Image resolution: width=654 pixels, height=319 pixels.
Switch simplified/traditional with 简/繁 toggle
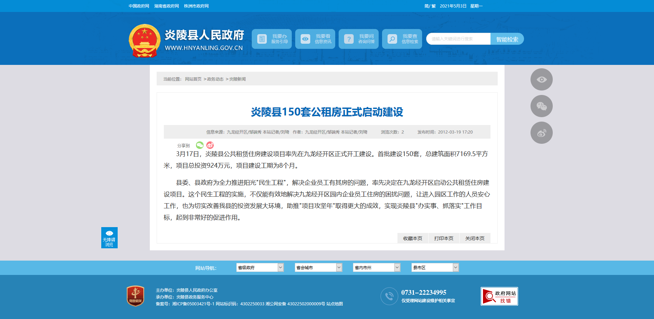(430, 6)
